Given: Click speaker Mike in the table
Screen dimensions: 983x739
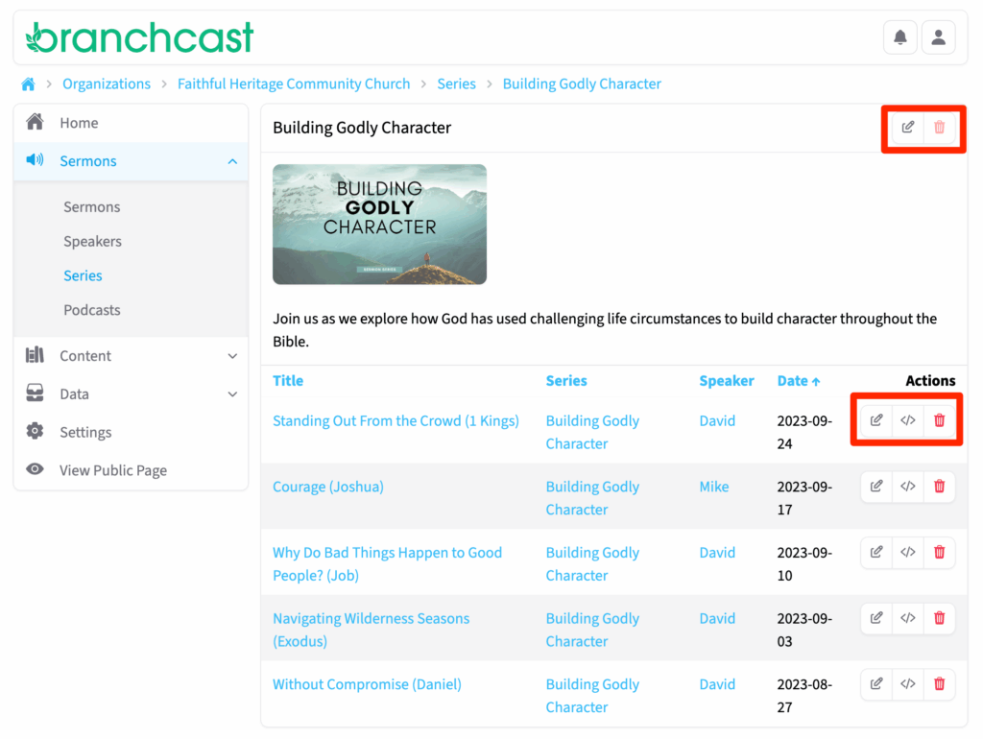Looking at the screenshot, I should point(713,488).
